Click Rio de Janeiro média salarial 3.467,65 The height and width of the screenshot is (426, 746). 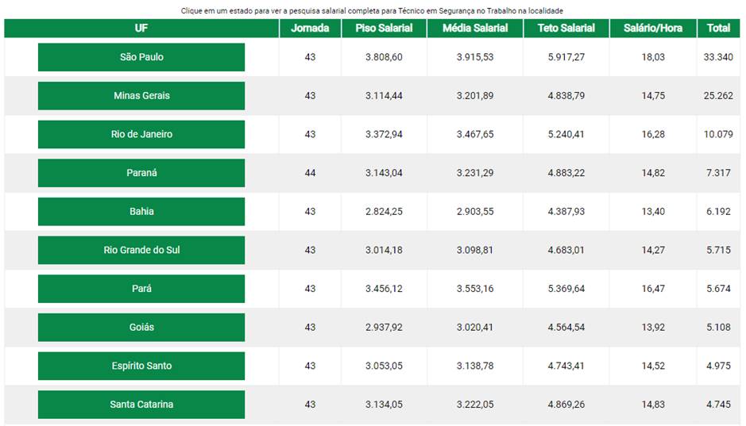point(474,134)
